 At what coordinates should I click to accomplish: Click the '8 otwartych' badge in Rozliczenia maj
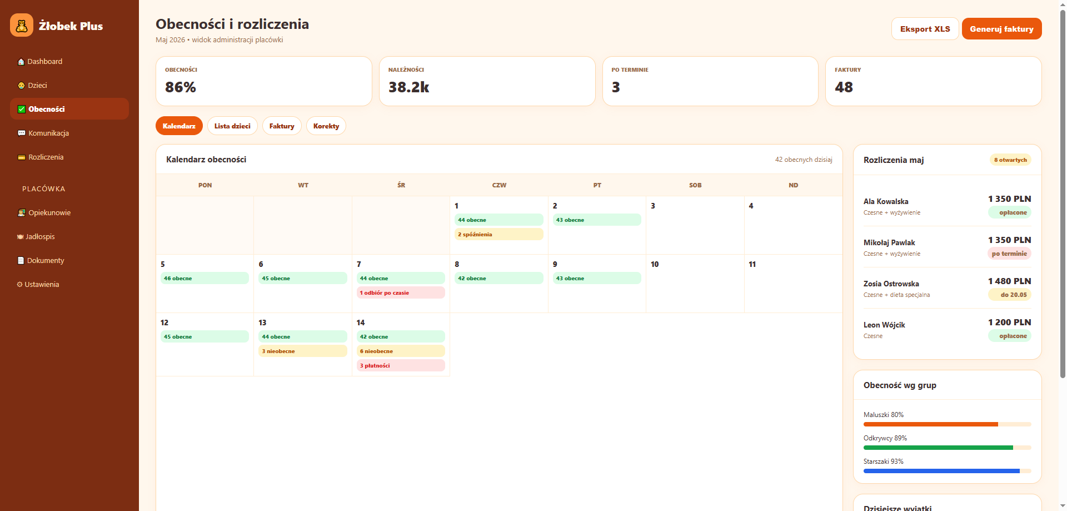point(1010,160)
